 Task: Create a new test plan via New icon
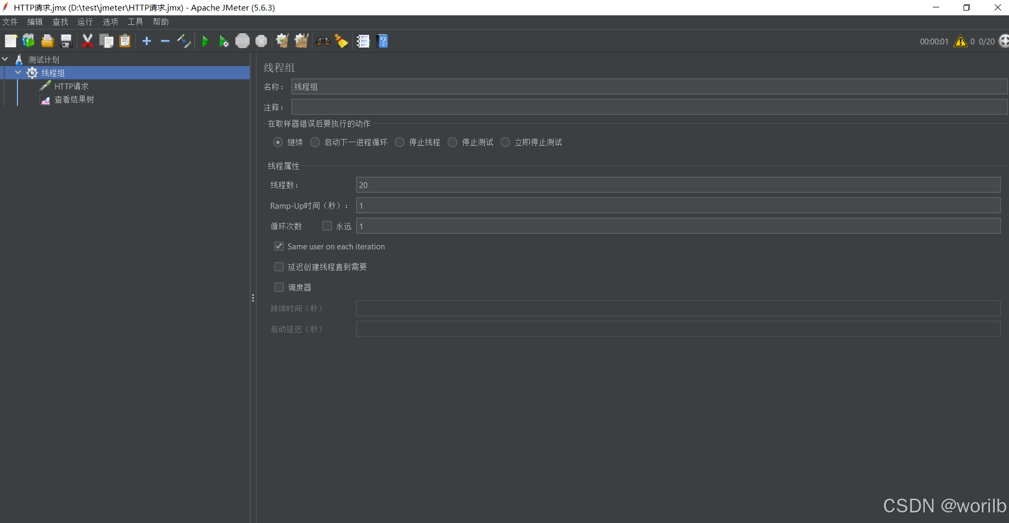(x=11, y=41)
